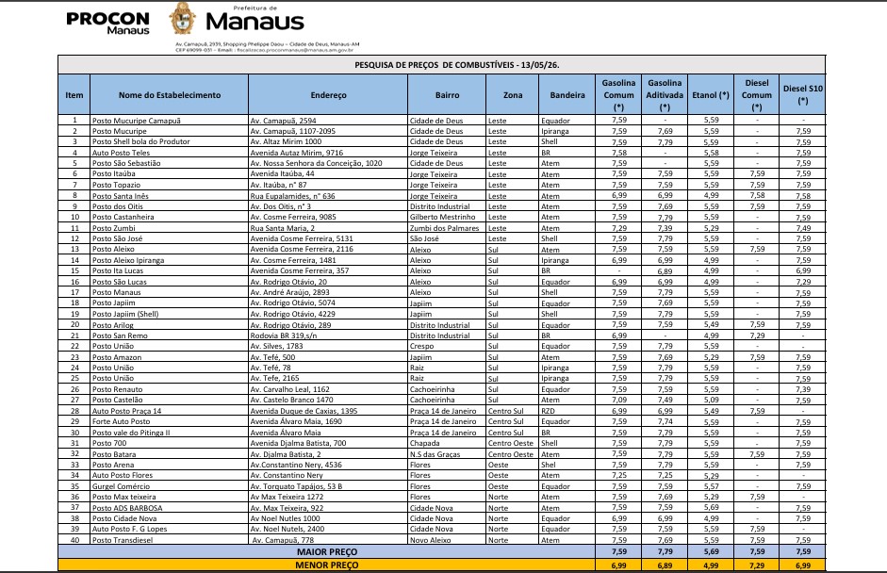
Task: Click the Diesel S10 column header
Action: click(802, 95)
